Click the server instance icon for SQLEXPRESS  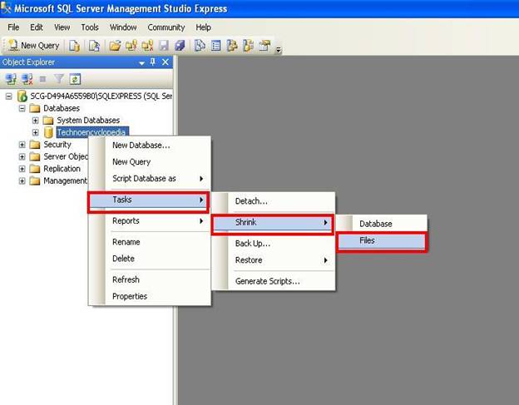22,96
